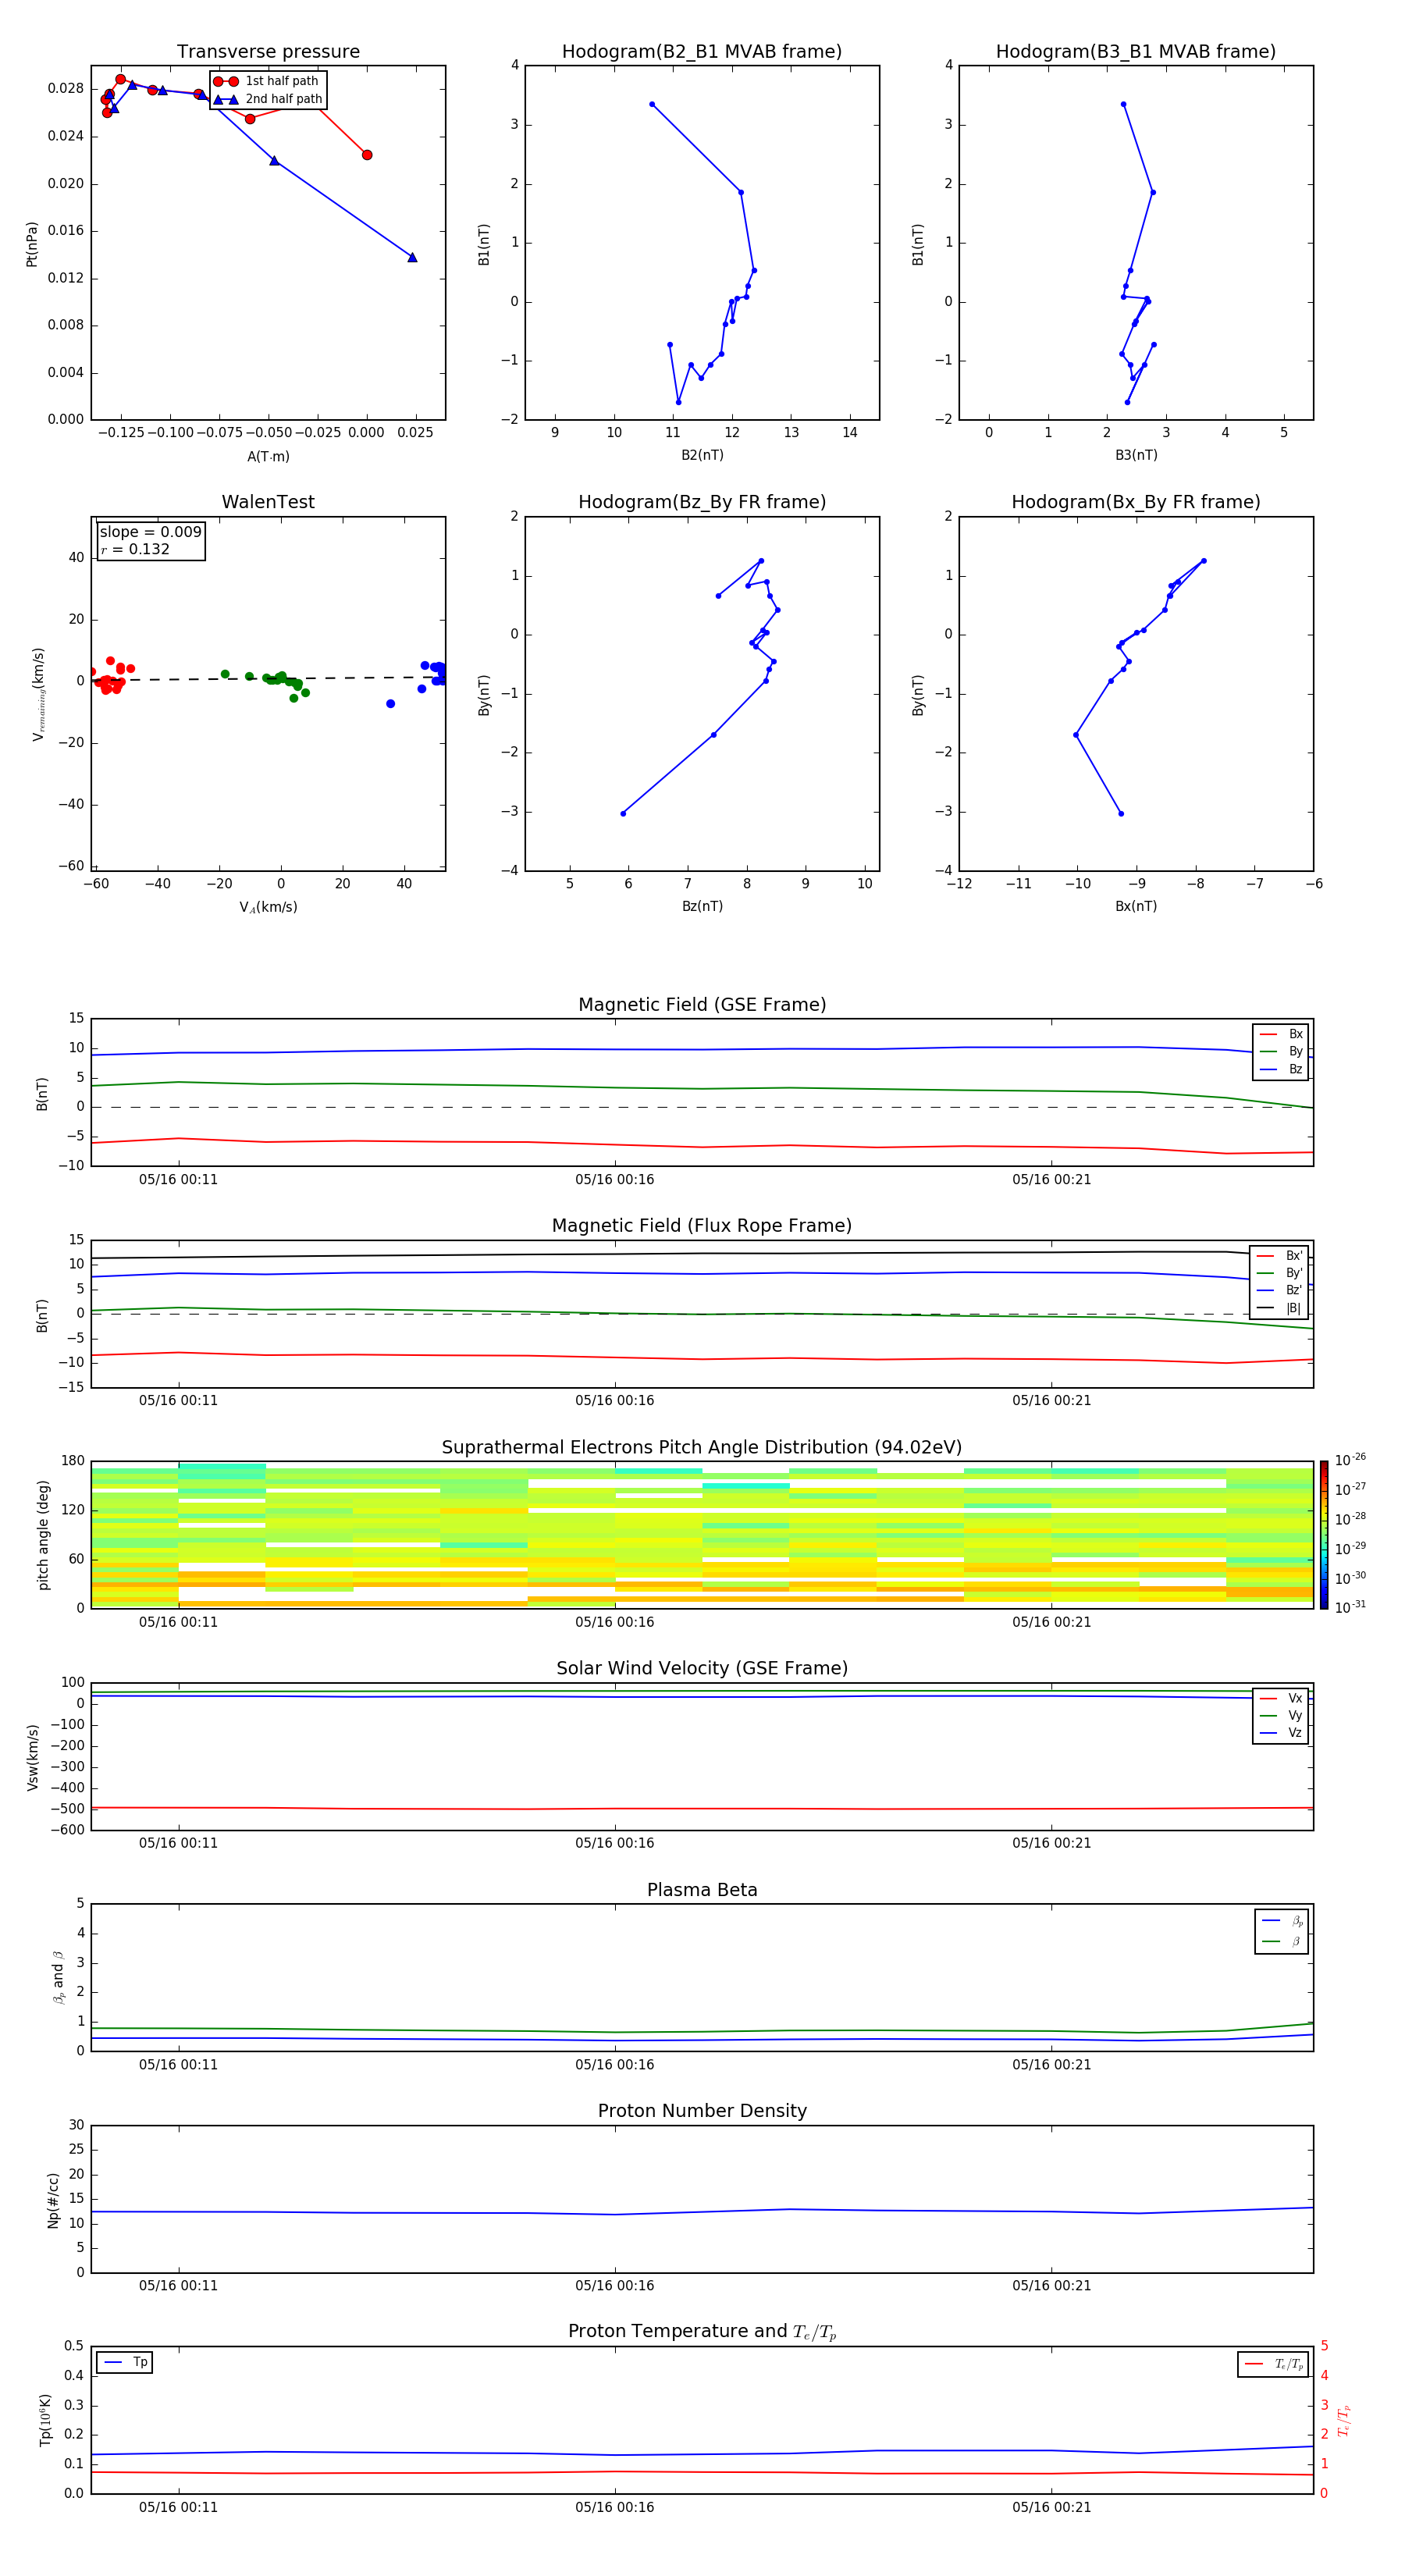Click the "Plasma Beta" plot title
Image resolution: width=1405 pixels, height=2576 pixels.
[702, 1890]
